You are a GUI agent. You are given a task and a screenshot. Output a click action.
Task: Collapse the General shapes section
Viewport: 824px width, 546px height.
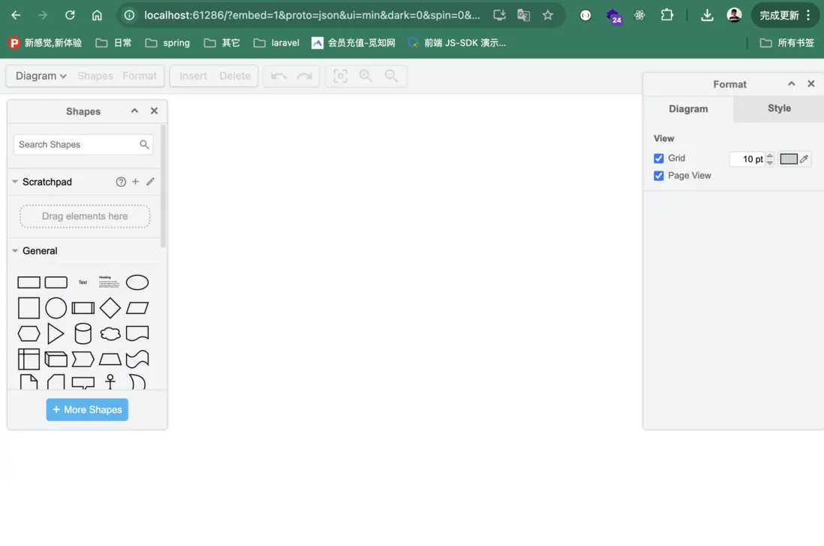(x=15, y=251)
